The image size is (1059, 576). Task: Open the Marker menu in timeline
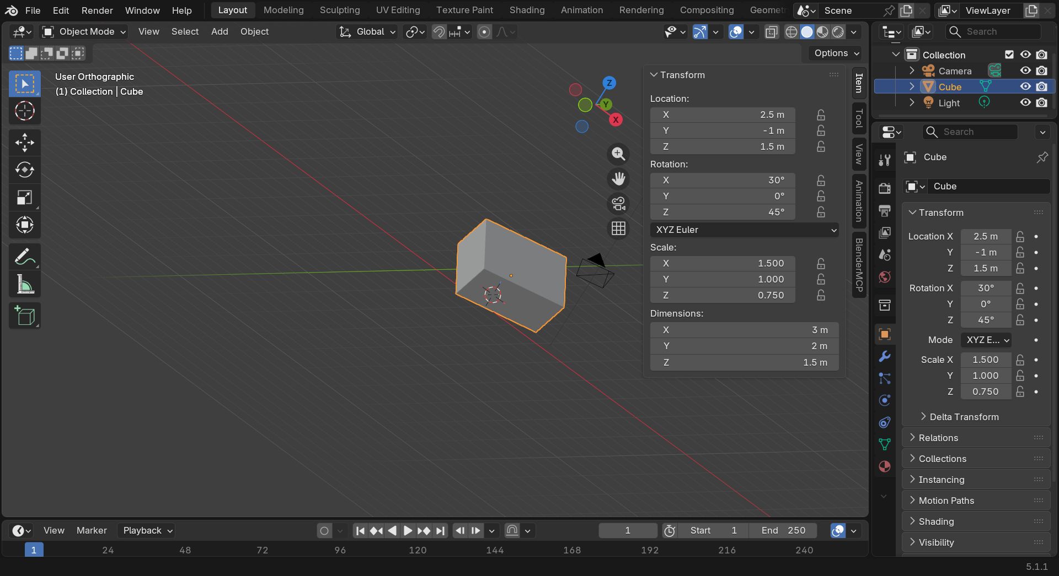(x=92, y=530)
